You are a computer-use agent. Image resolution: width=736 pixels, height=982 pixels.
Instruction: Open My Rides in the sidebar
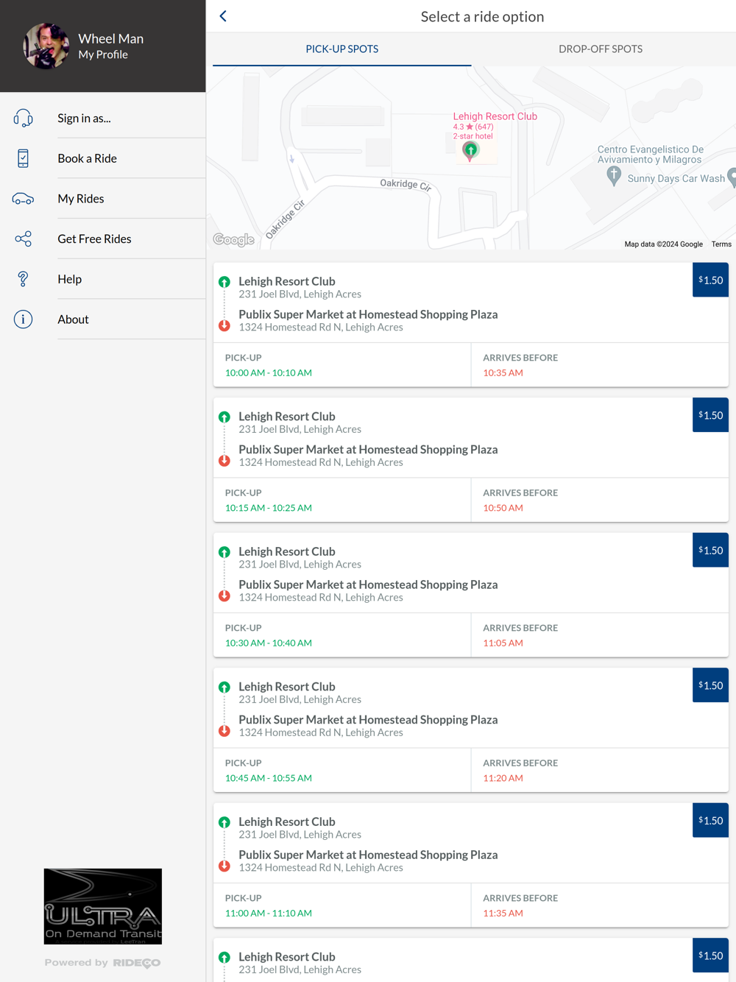tap(103, 199)
